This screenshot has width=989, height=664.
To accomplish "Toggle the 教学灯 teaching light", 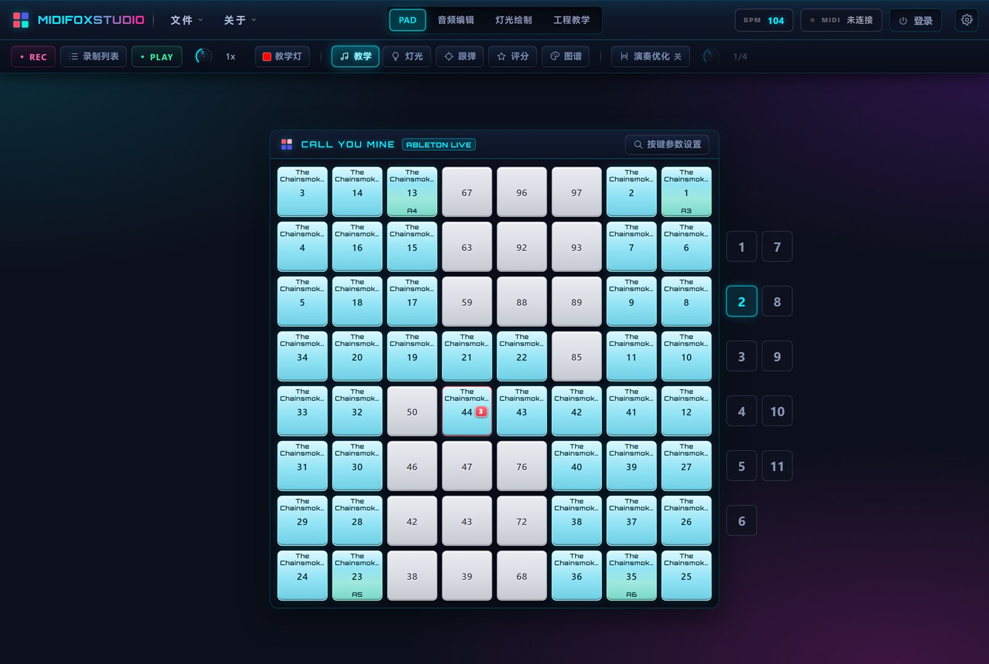I will coord(282,56).
